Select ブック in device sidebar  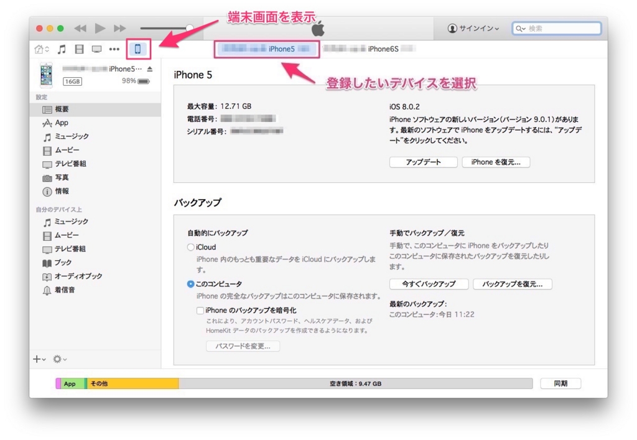tap(95, 263)
